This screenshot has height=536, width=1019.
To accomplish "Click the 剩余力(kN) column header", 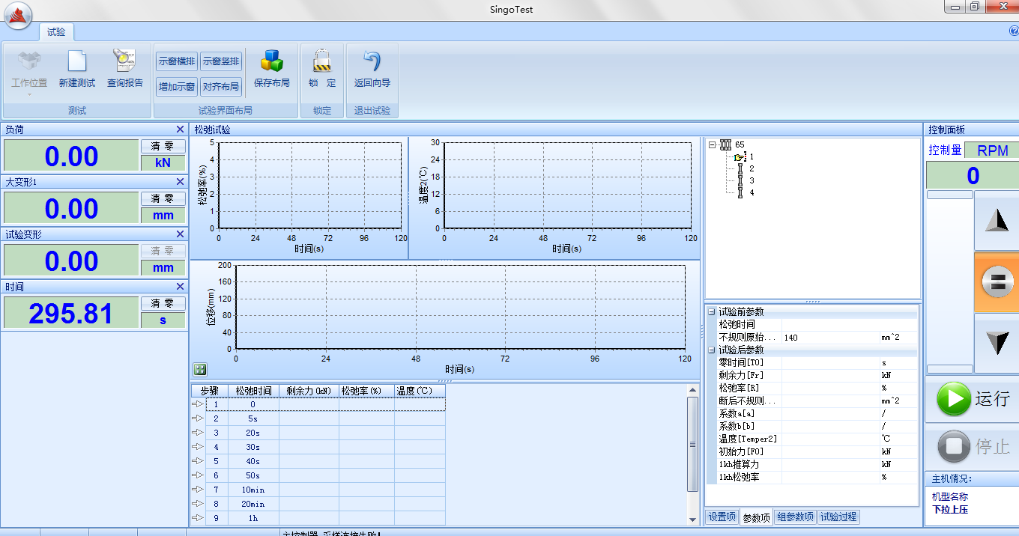I will point(309,391).
